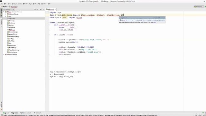This screenshot has height=116, width=206.
Task: Open the View menu
Action: [9, 4]
